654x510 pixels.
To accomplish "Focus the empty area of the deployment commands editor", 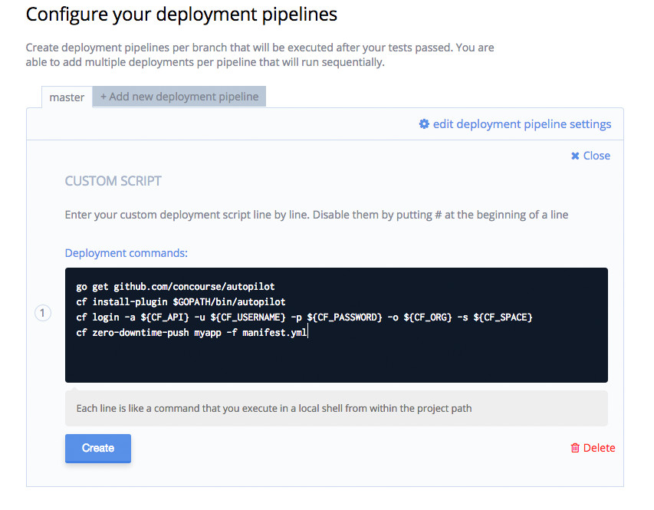I will point(336,359).
